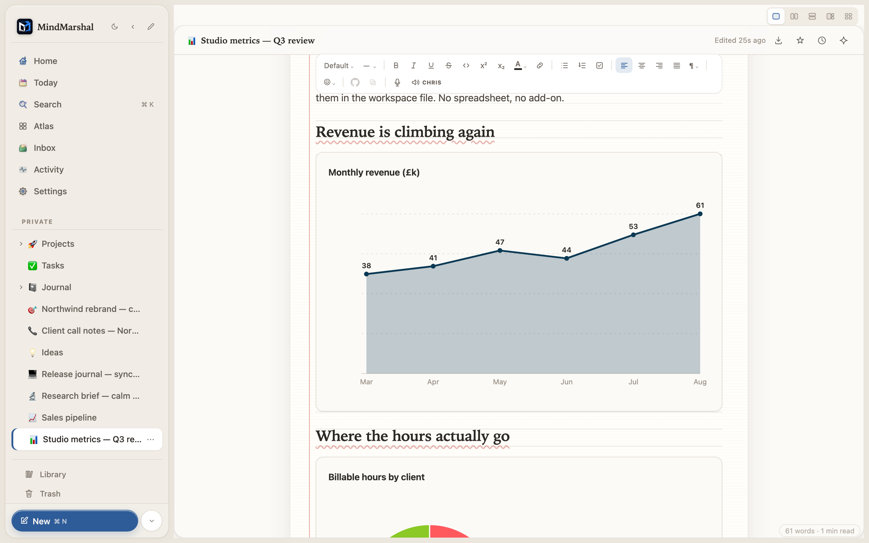
Task: Switch to sidebar split layout icon
Action: 830,17
